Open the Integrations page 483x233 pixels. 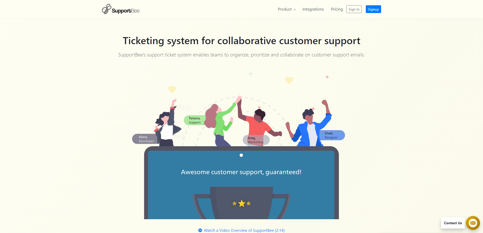(313, 9)
